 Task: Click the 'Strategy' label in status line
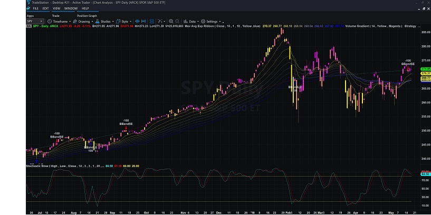(410, 26)
